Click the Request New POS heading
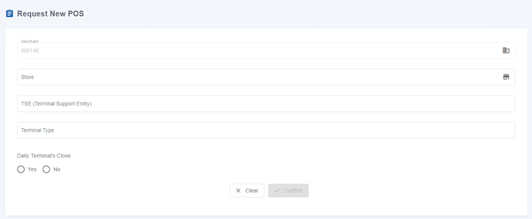The width and height of the screenshot is (532, 219). click(50, 13)
